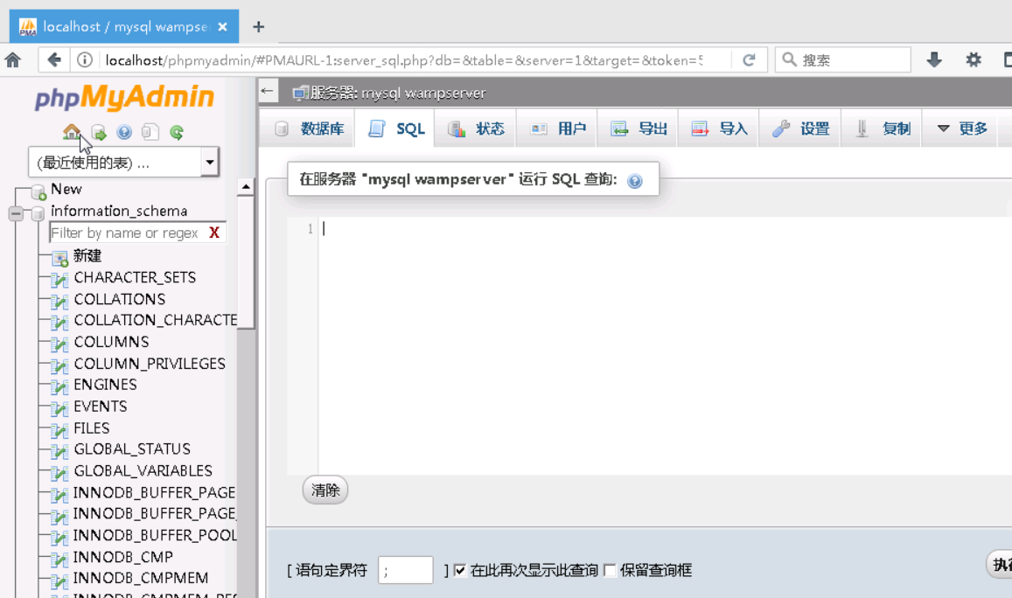The width and height of the screenshot is (1012, 598).
Task: Click the 搜索 browser search box
Action: coord(843,60)
